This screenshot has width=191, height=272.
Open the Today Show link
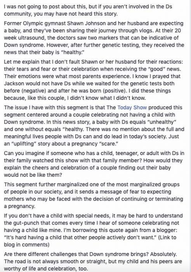pos(132,108)
